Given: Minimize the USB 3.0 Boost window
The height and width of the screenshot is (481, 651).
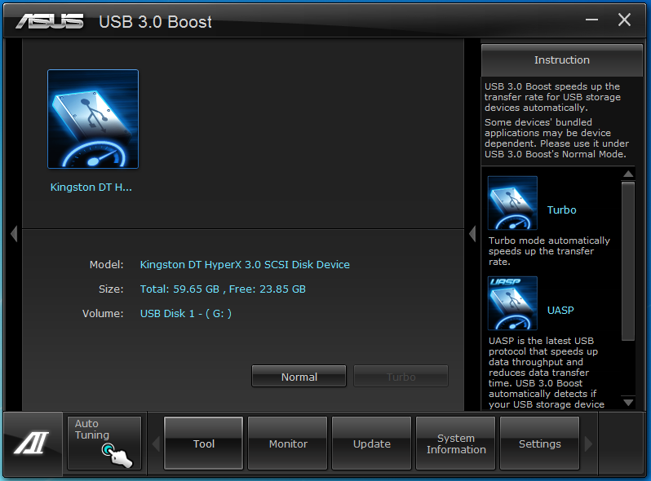Looking at the screenshot, I should [591, 20].
